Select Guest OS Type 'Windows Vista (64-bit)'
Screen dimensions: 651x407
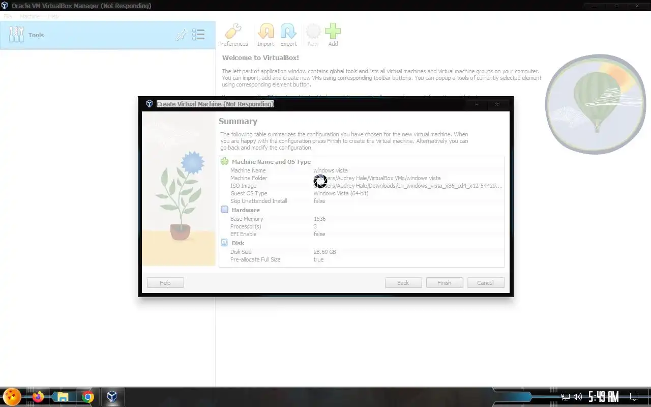(341, 193)
